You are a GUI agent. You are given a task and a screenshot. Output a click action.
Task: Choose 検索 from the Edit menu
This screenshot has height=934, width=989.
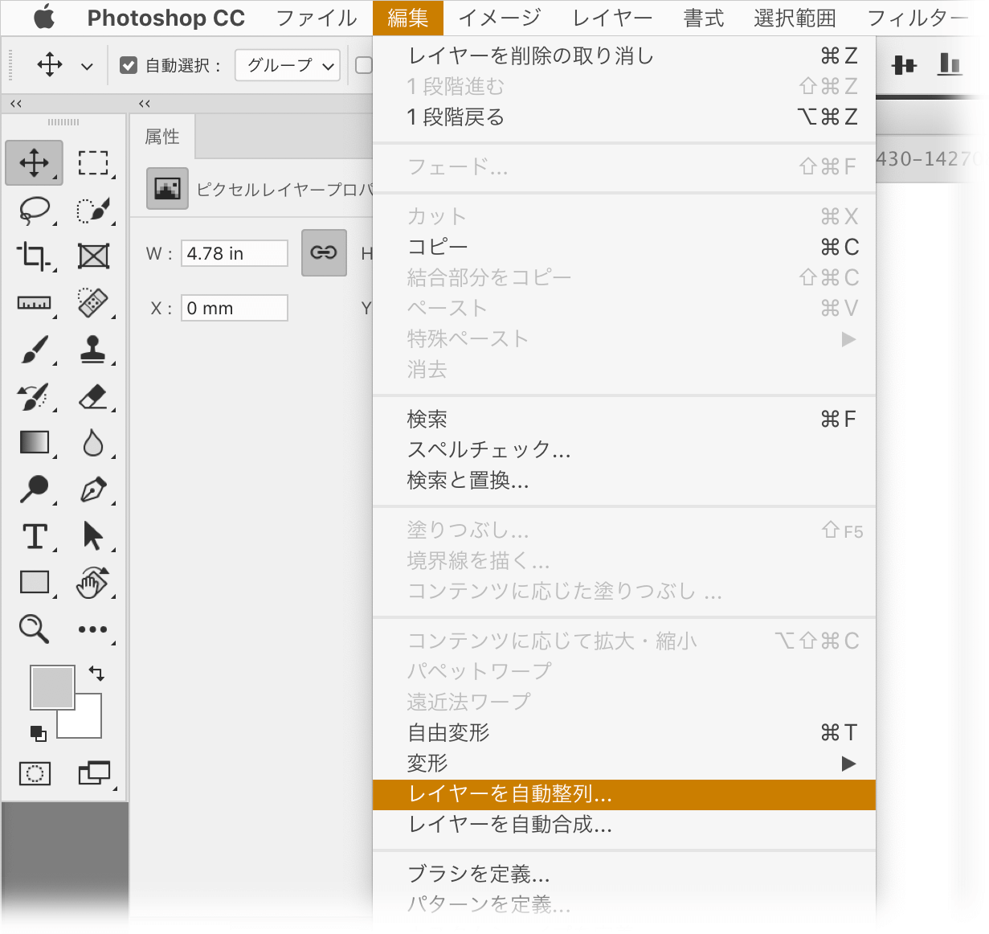pos(624,419)
